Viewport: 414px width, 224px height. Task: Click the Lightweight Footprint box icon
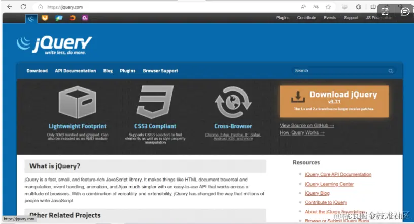click(x=77, y=102)
